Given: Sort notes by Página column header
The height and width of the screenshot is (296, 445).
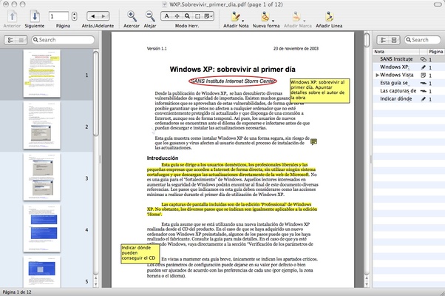Looking at the screenshot, I should click(435, 52).
